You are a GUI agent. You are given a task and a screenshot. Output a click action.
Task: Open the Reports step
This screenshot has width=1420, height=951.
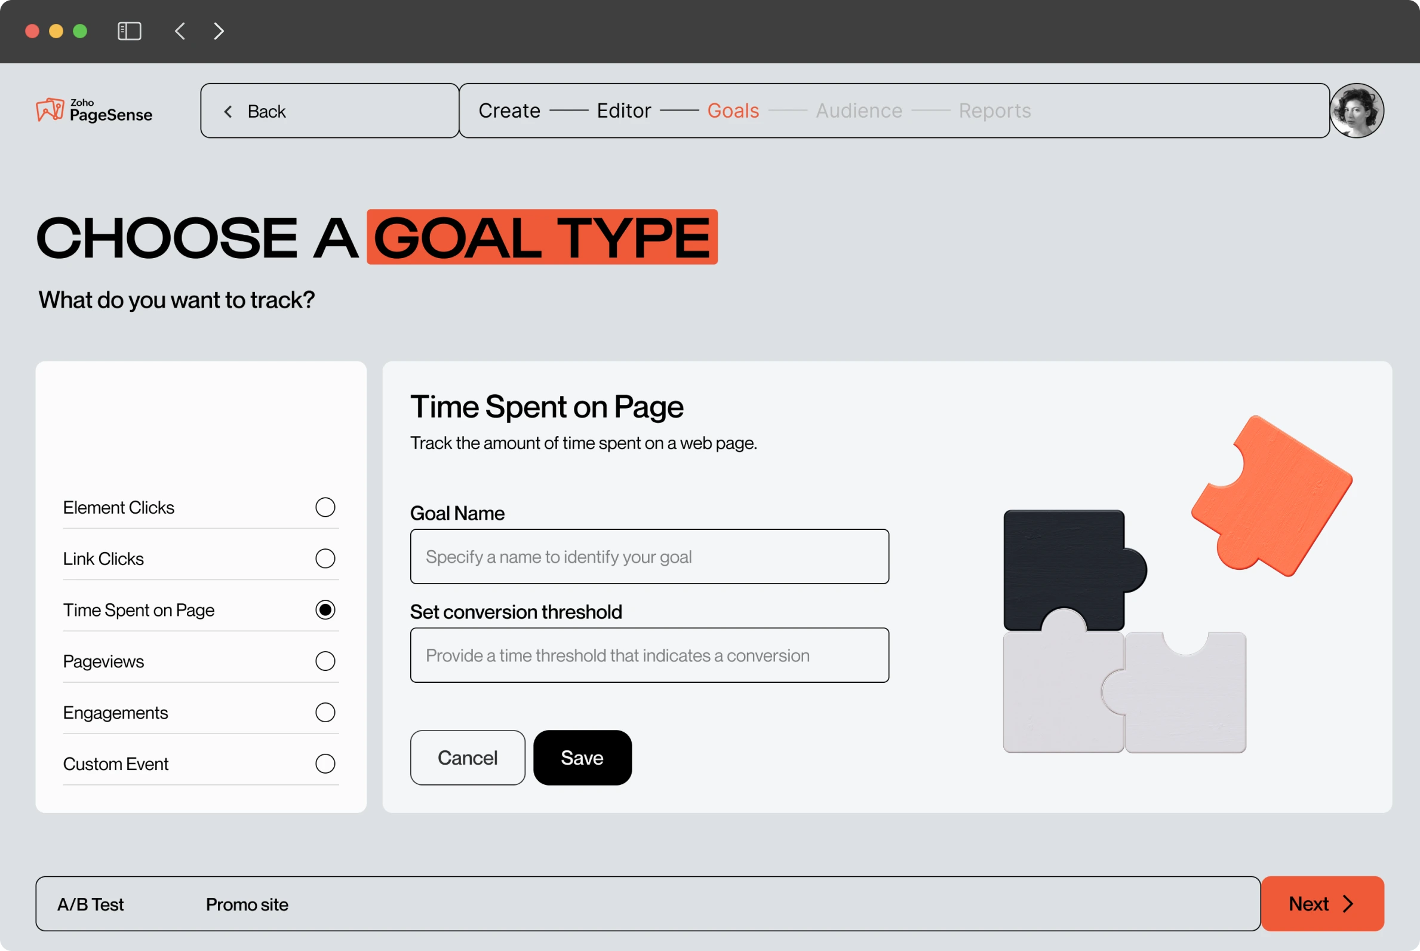[994, 111]
